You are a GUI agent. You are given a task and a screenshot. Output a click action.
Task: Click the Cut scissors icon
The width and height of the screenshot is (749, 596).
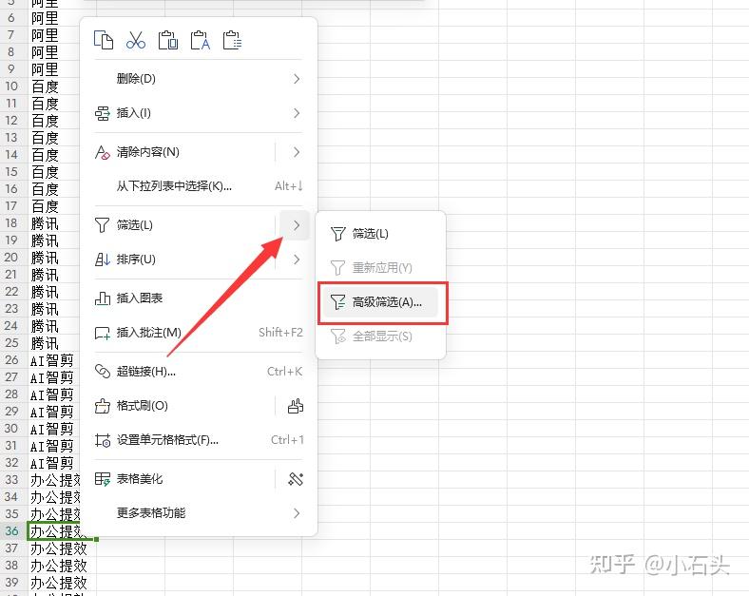click(x=136, y=40)
